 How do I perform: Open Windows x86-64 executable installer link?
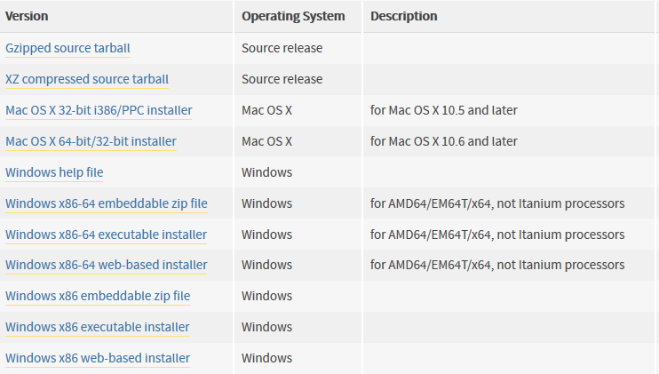(x=106, y=235)
